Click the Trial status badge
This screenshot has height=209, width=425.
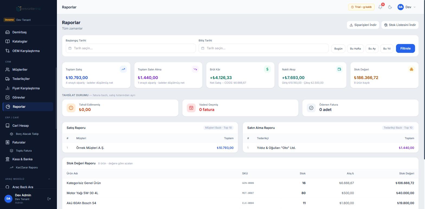coord(361,7)
